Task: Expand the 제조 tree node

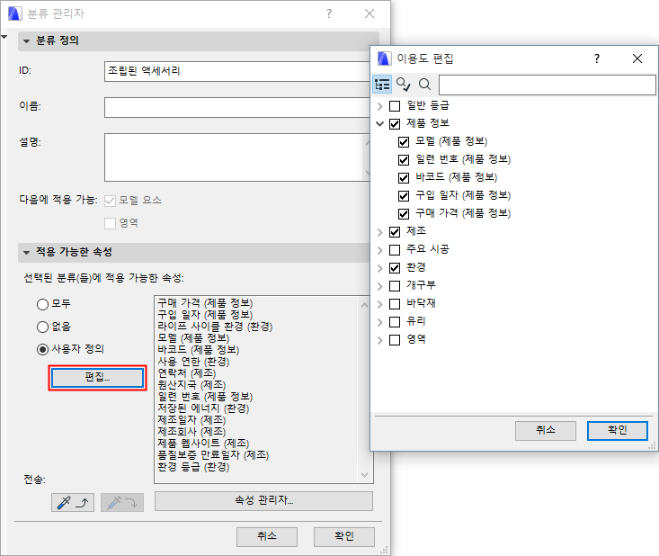Action: (380, 232)
